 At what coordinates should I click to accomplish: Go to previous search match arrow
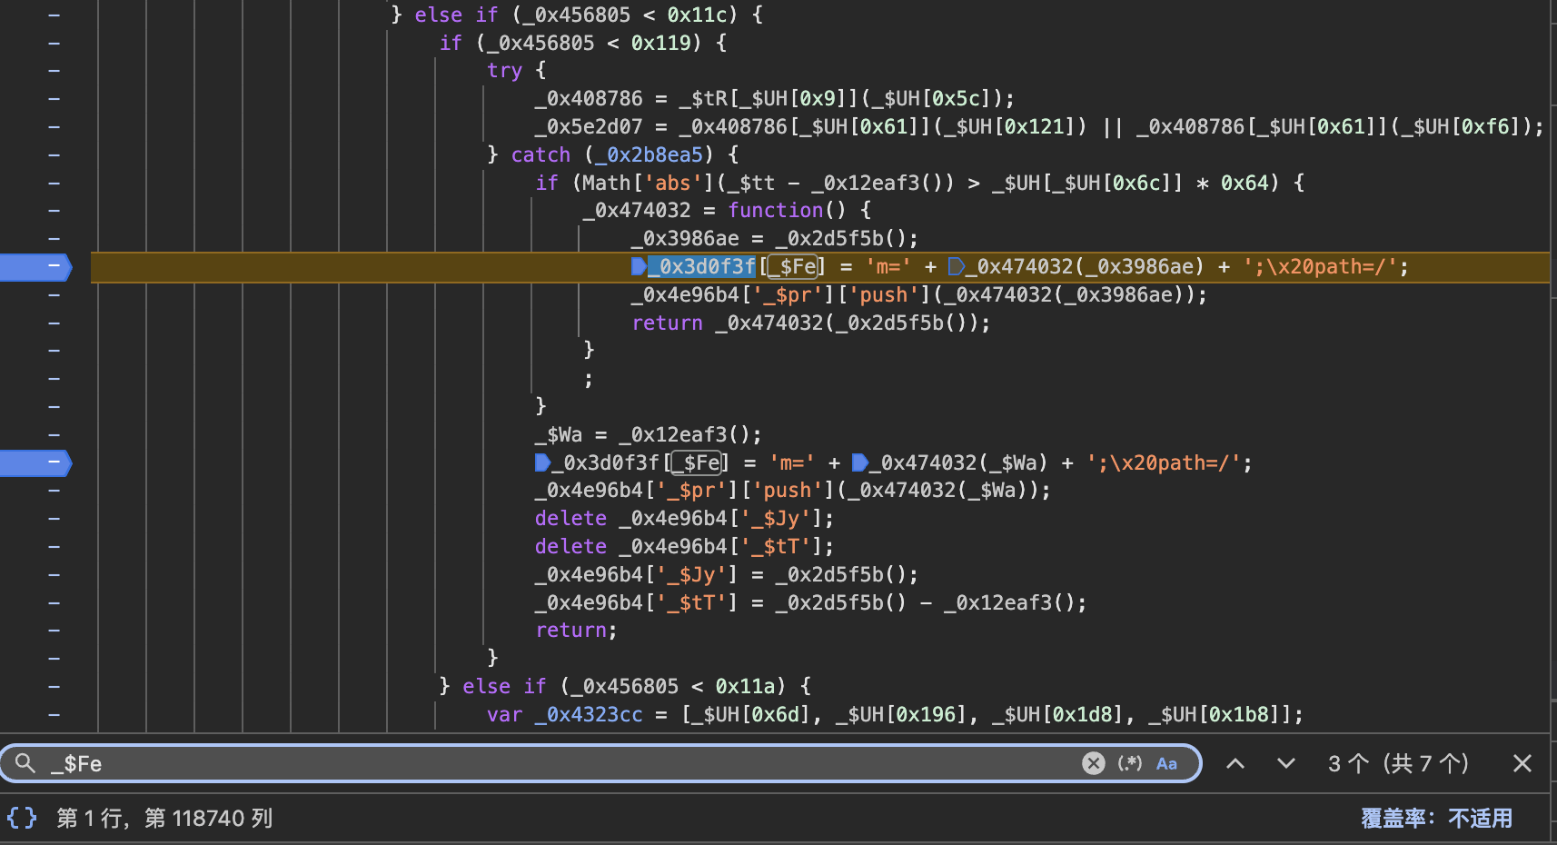pyautogui.click(x=1235, y=763)
